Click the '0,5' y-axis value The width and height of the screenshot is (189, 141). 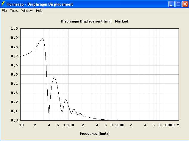click(x=14, y=74)
